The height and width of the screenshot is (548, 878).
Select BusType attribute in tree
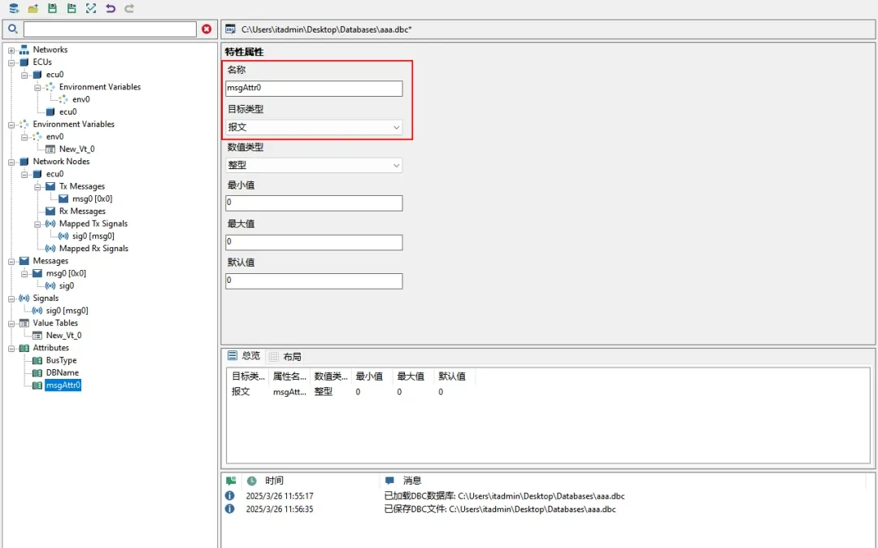click(x=61, y=360)
